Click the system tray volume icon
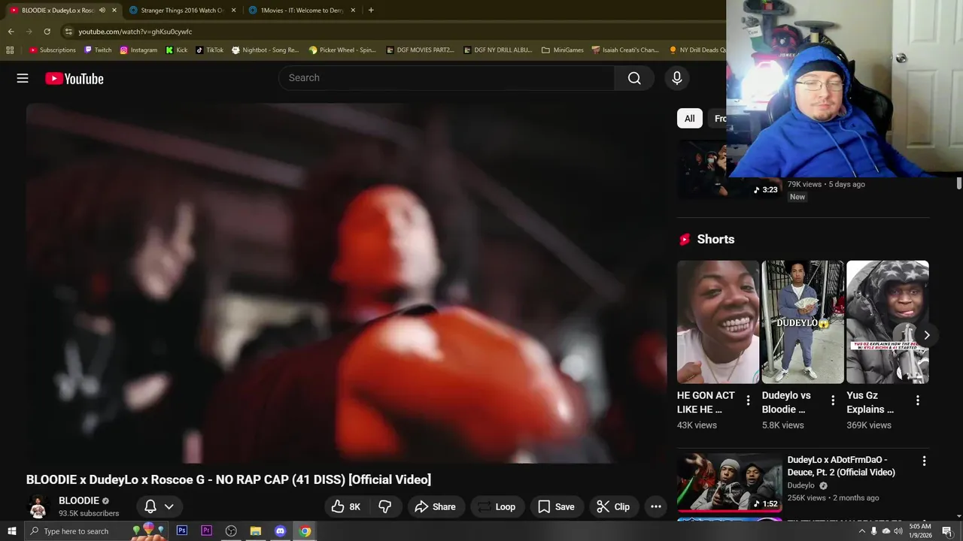963x541 pixels. [x=898, y=531]
